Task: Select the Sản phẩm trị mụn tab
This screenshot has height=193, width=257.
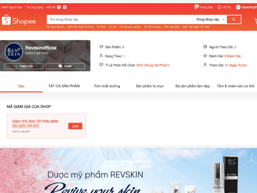Action: 150,86
